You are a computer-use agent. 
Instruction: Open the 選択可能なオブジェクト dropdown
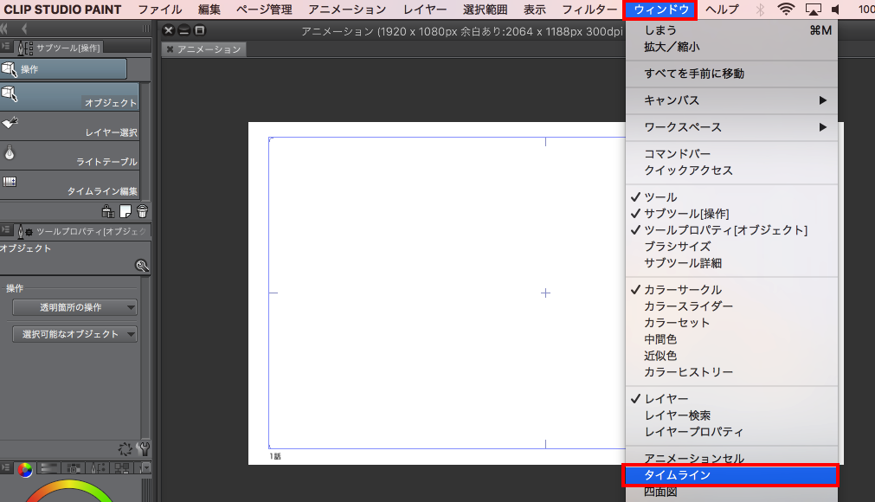click(74, 334)
